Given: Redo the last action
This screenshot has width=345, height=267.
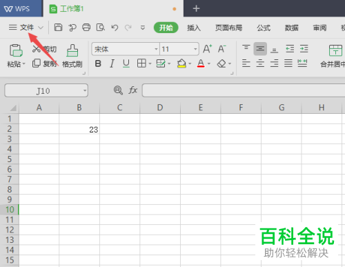Looking at the screenshot, I should point(128,28).
